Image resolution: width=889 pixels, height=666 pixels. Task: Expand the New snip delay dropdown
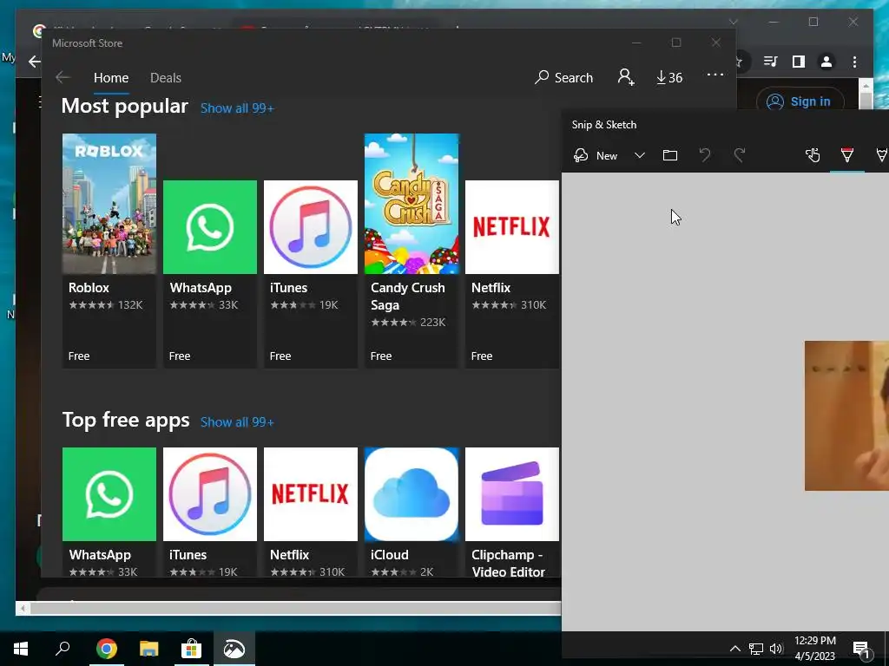click(x=640, y=156)
